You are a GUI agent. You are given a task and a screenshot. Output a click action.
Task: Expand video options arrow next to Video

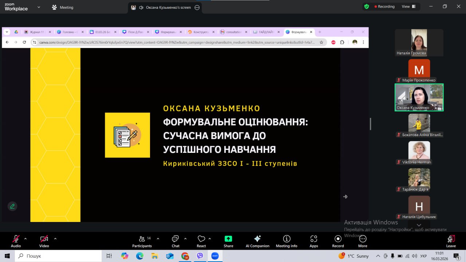[x=55, y=239]
